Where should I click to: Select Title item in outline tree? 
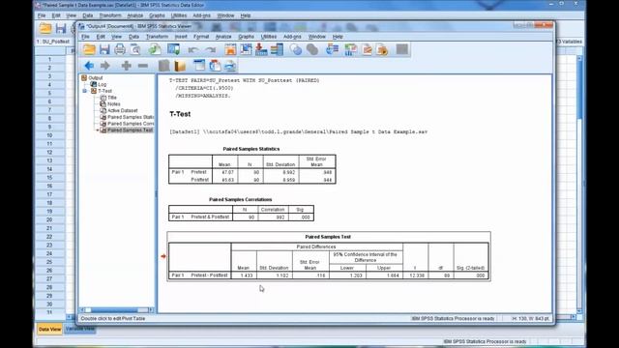pyautogui.click(x=112, y=98)
